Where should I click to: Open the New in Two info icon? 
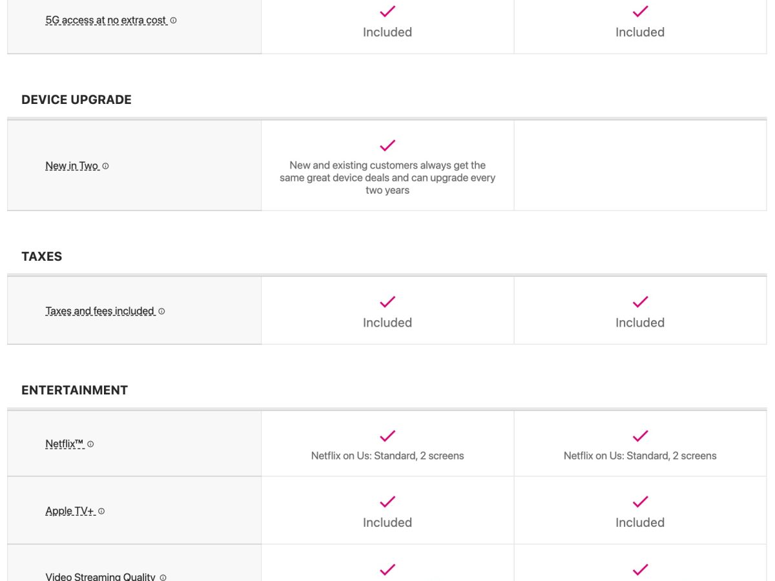point(105,166)
